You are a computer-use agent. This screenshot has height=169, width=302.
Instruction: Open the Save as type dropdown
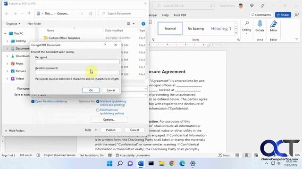click(x=145, y=95)
